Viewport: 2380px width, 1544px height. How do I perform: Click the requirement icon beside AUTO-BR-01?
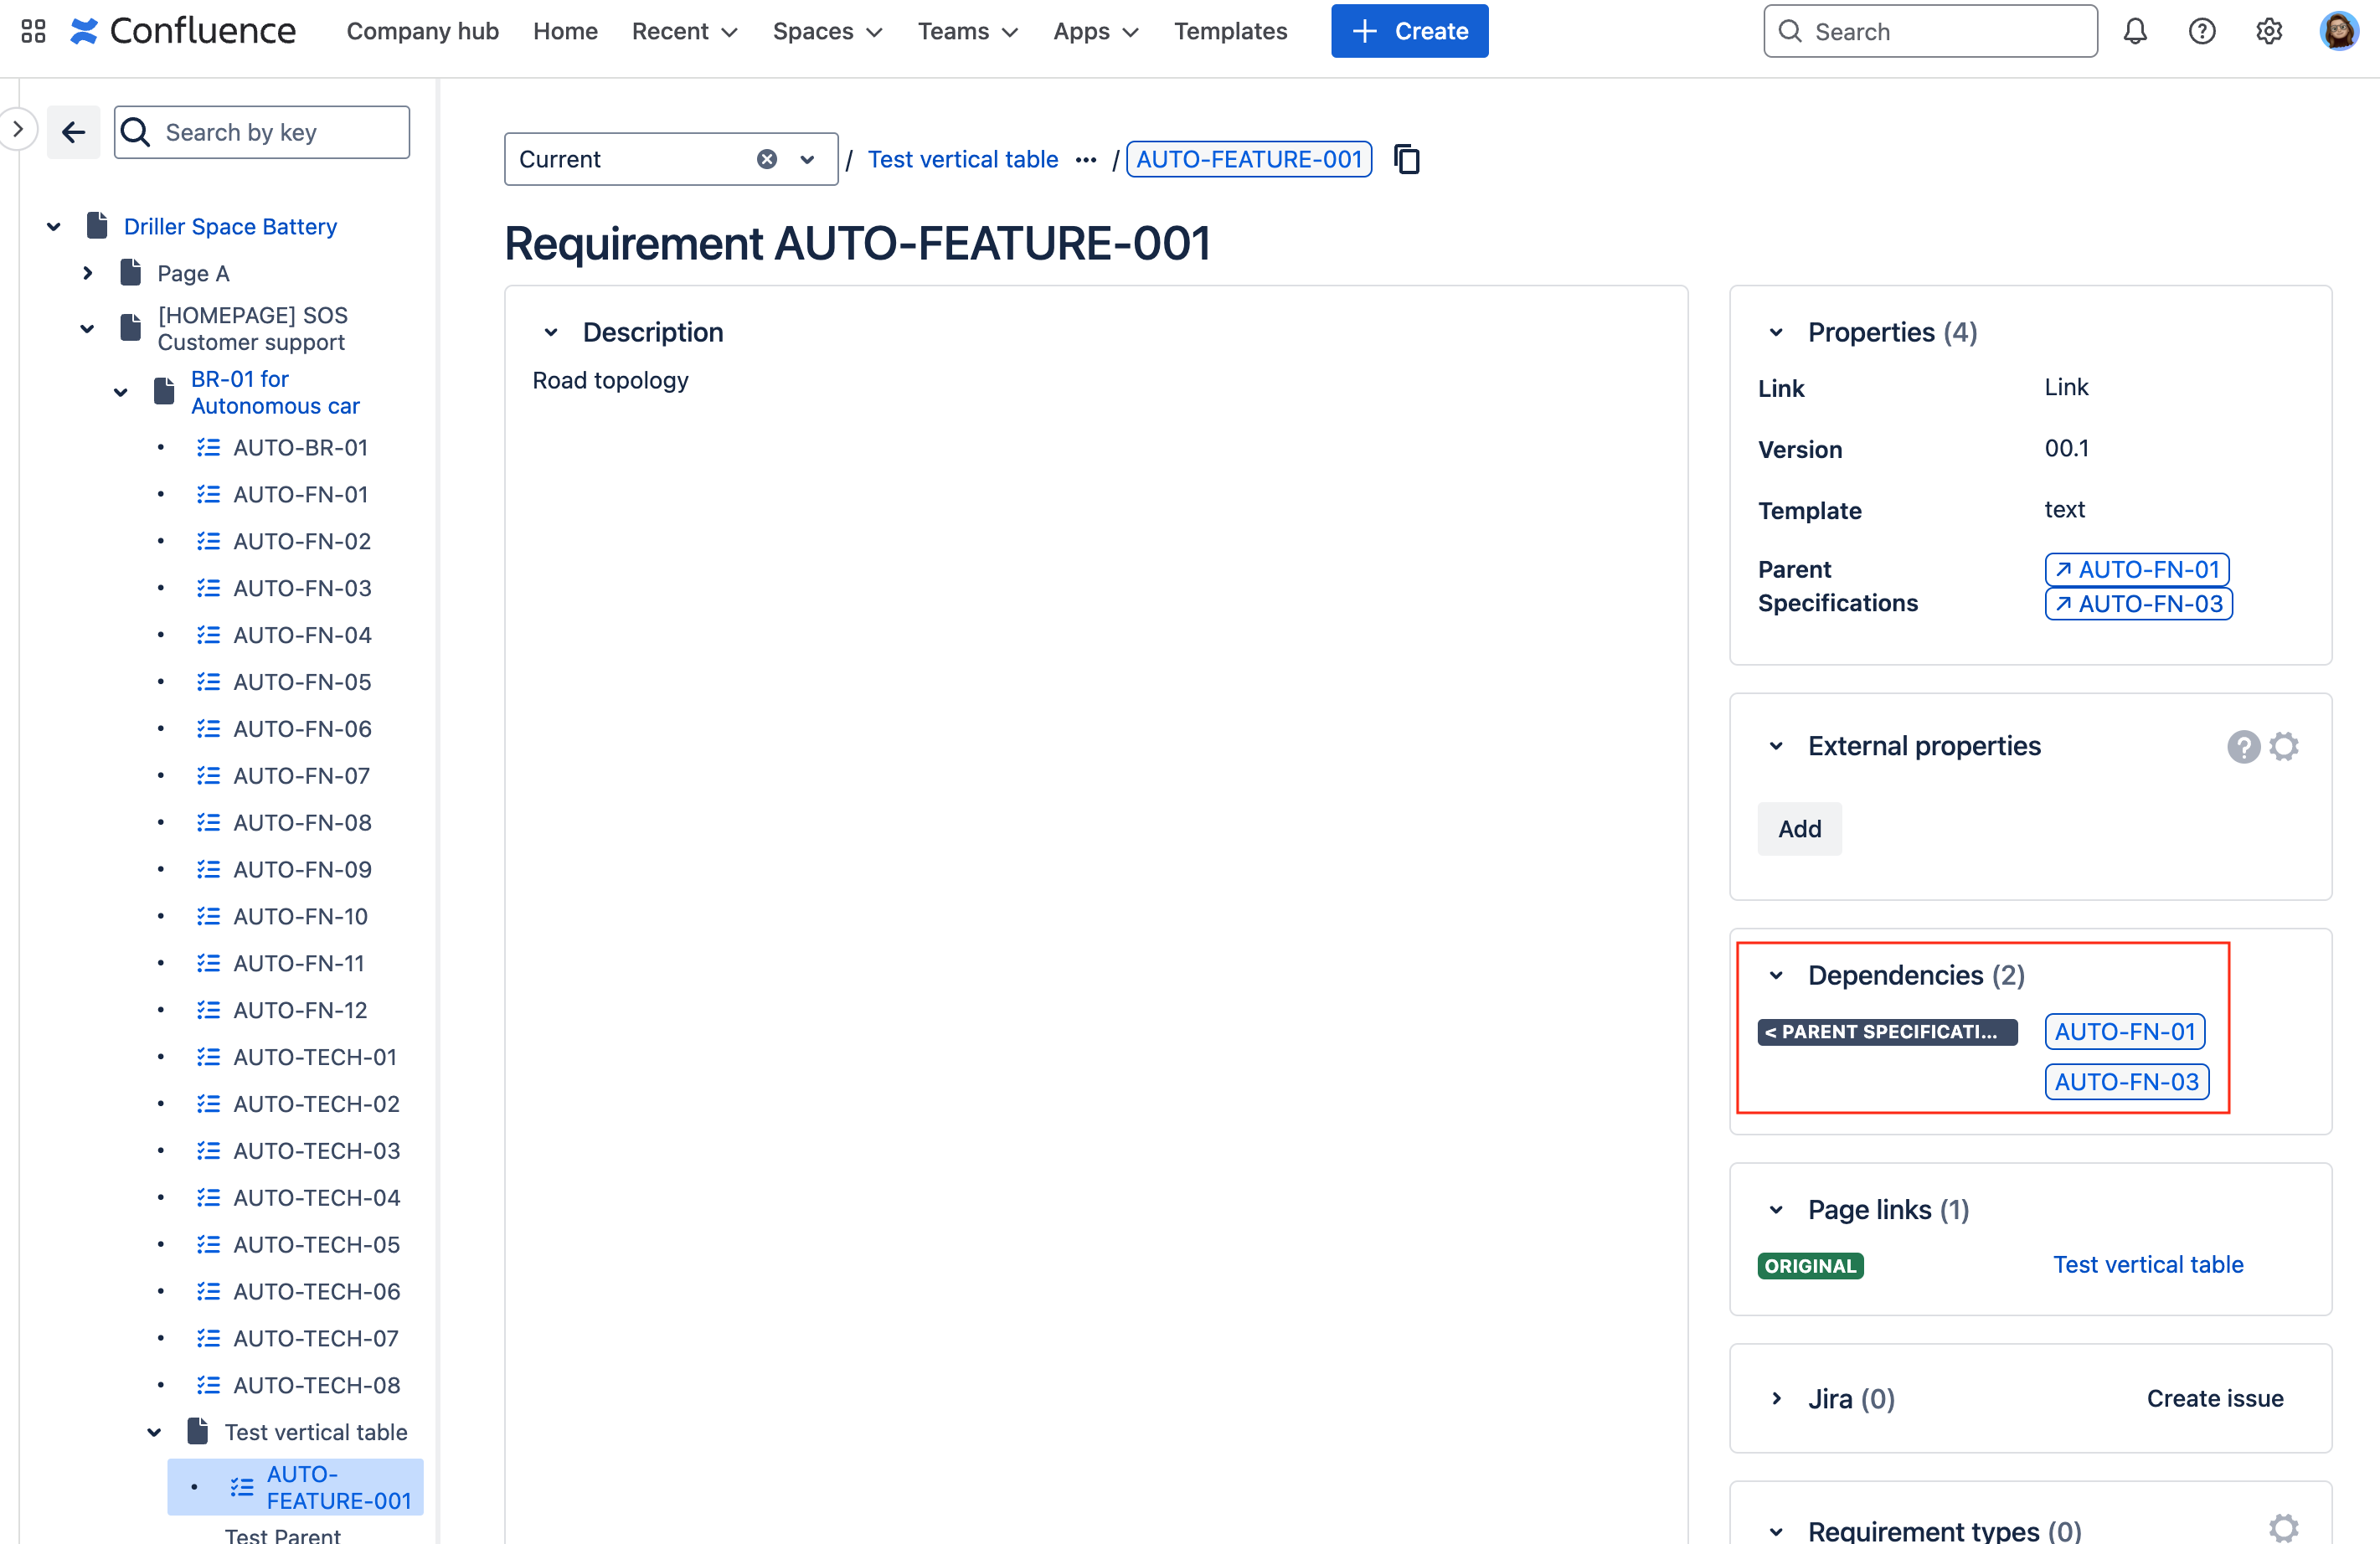click(208, 447)
